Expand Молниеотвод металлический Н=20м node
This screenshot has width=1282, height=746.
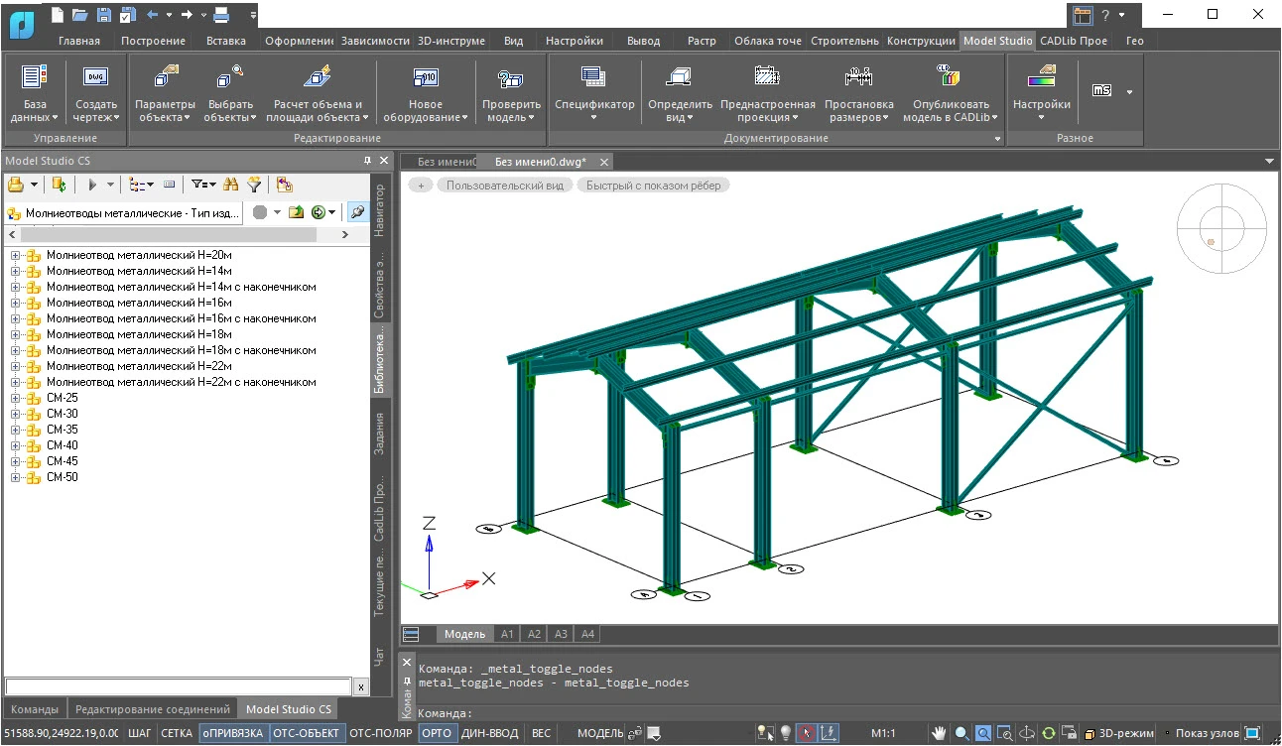coord(16,255)
